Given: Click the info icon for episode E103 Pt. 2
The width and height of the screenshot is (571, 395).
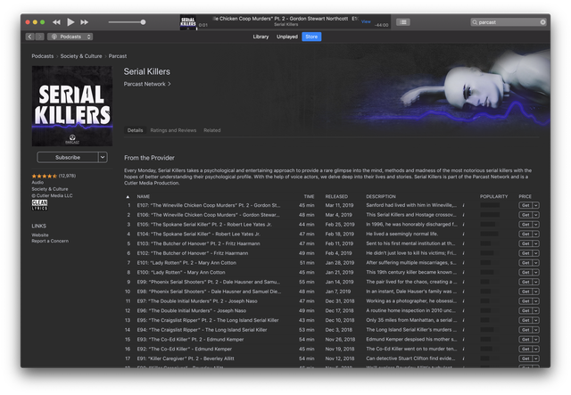Looking at the screenshot, I should pos(463,243).
